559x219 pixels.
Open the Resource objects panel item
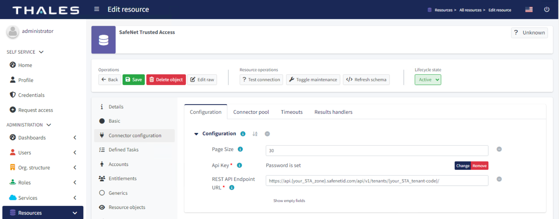tap(135, 207)
